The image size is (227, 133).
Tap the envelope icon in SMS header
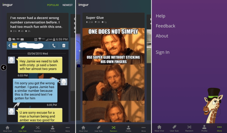[x=15, y=46]
